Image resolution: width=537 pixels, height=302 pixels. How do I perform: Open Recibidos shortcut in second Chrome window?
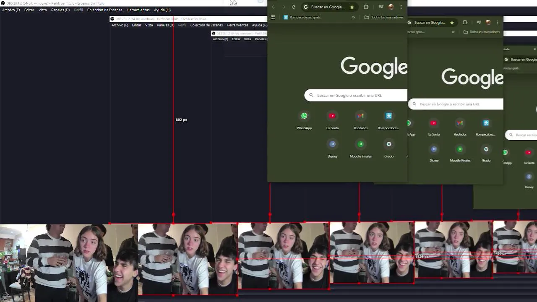tap(460, 128)
